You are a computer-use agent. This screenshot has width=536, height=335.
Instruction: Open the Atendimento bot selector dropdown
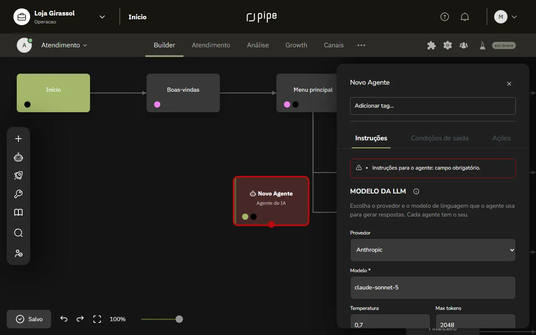(64, 45)
